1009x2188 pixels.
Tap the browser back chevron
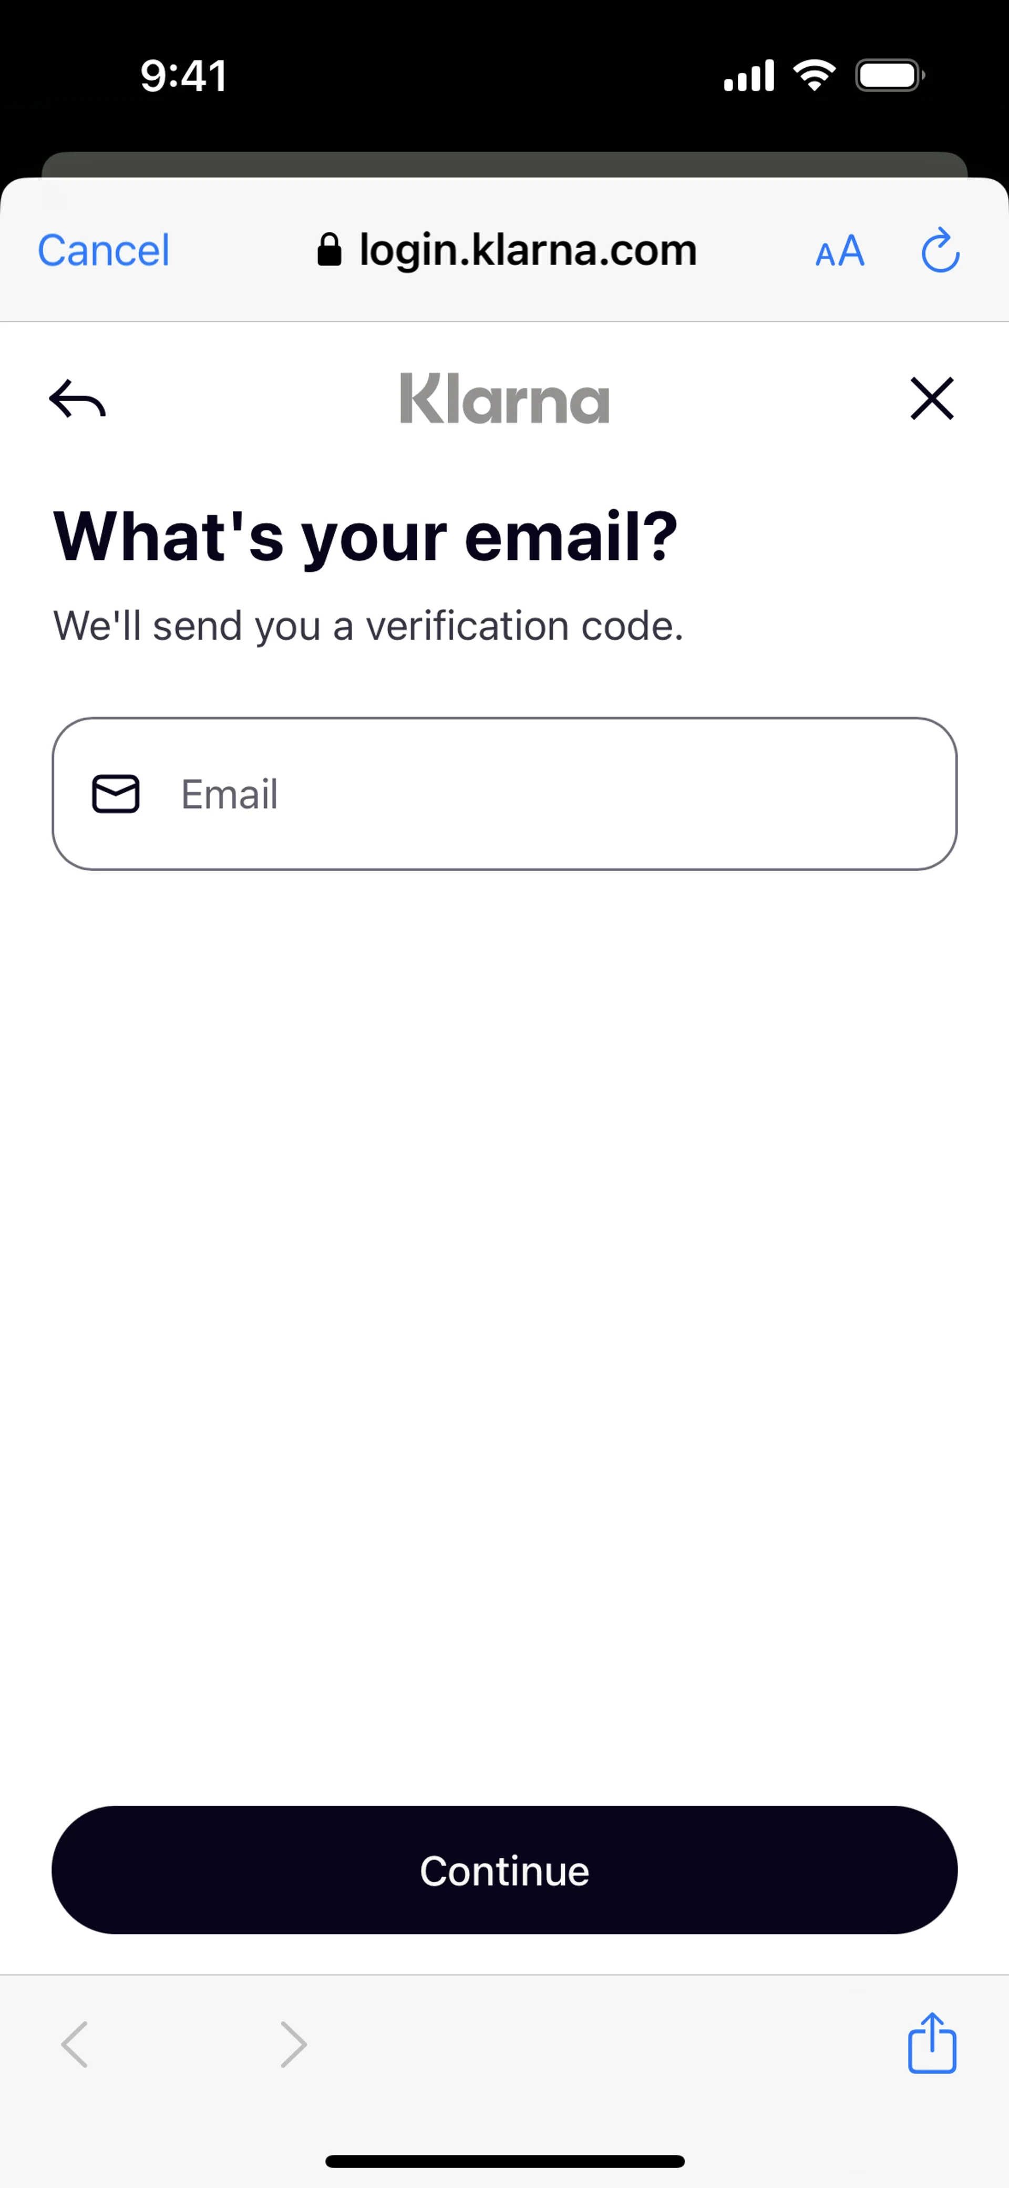tap(75, 2044)
